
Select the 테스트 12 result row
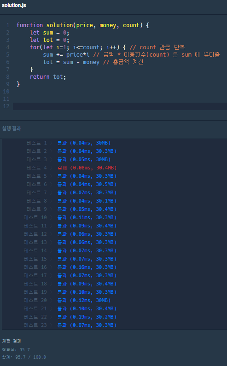click(x=70, y=234)
